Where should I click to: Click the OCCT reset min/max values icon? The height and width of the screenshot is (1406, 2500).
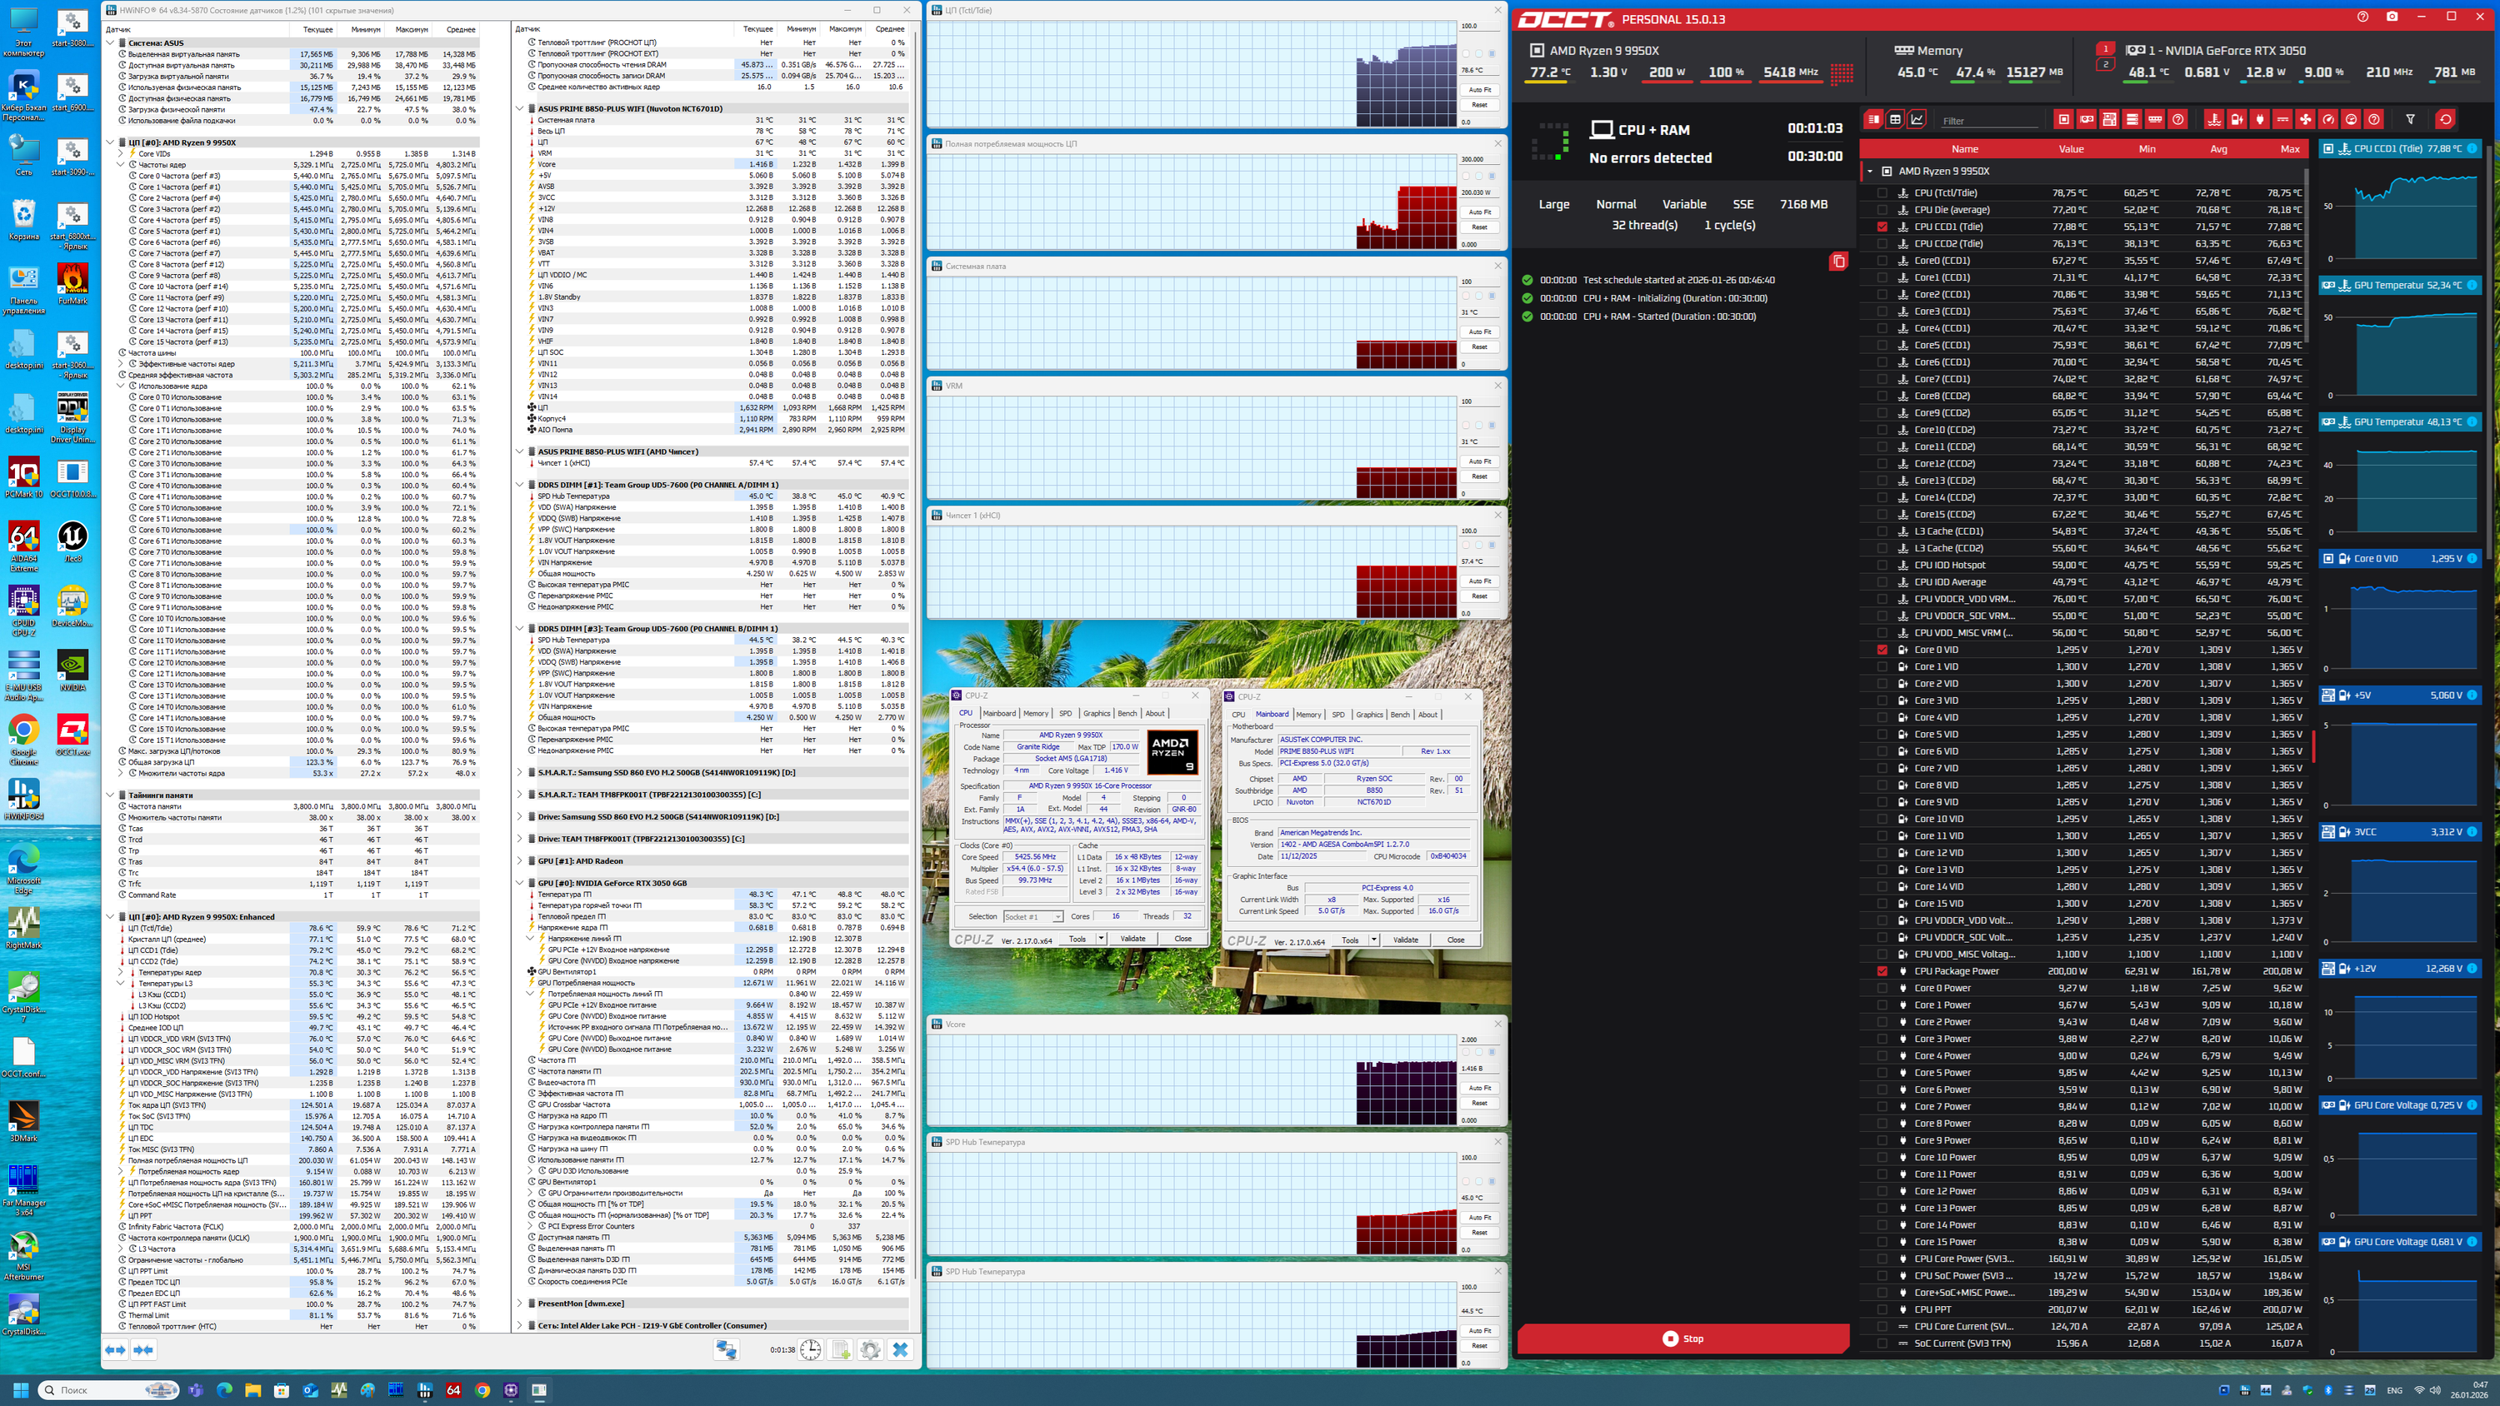[x=2446, y=119]
